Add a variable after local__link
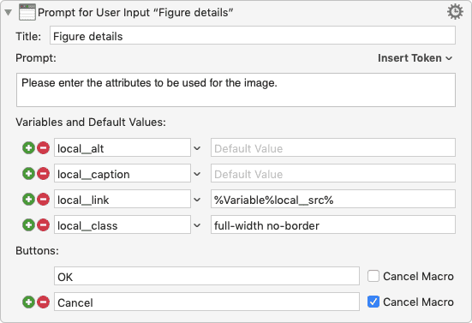472x323 pixels. [x=28, y=200]
